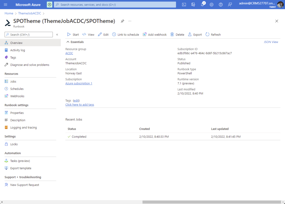
Task: Open the Azure portal hamburger menu
Action: pos(6,4)
